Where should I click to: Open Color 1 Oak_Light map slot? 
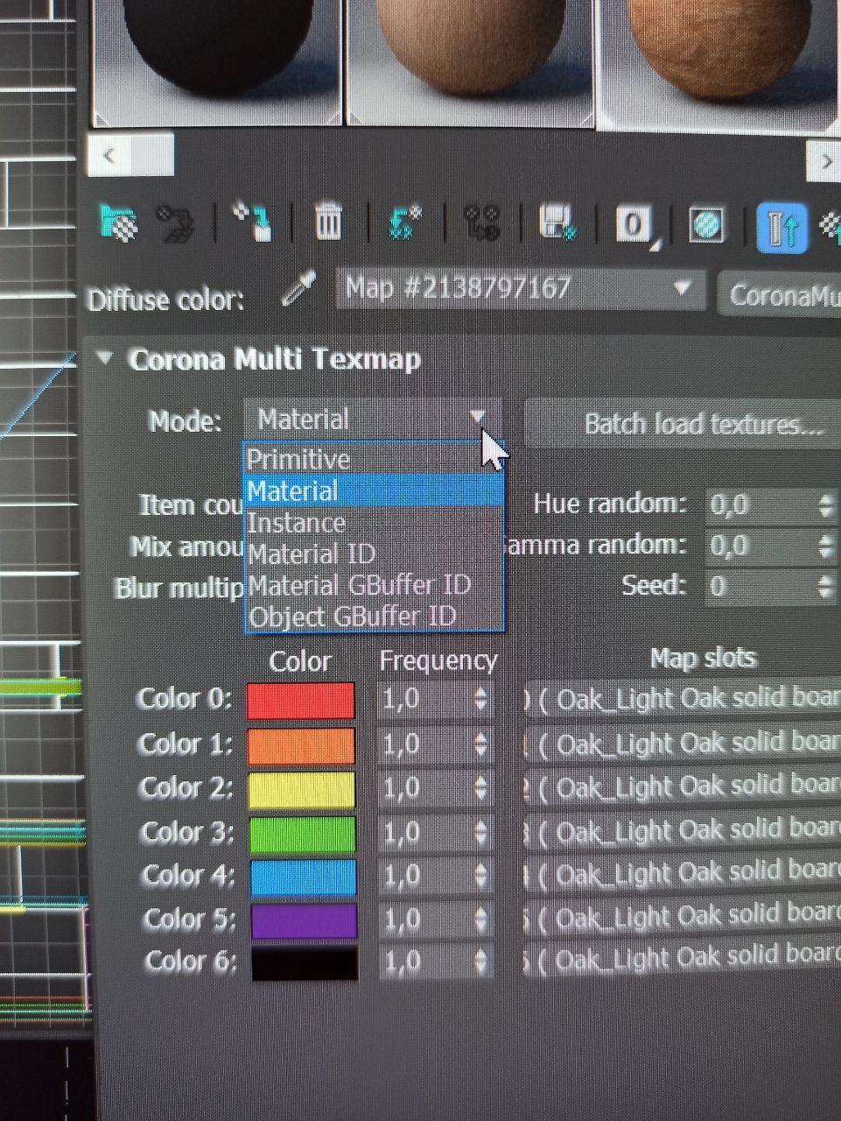tap(683, 744)
